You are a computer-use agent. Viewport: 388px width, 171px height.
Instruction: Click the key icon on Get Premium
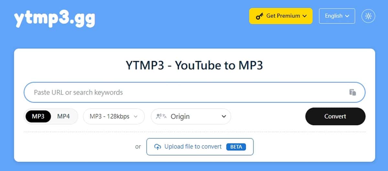point(260,16)
